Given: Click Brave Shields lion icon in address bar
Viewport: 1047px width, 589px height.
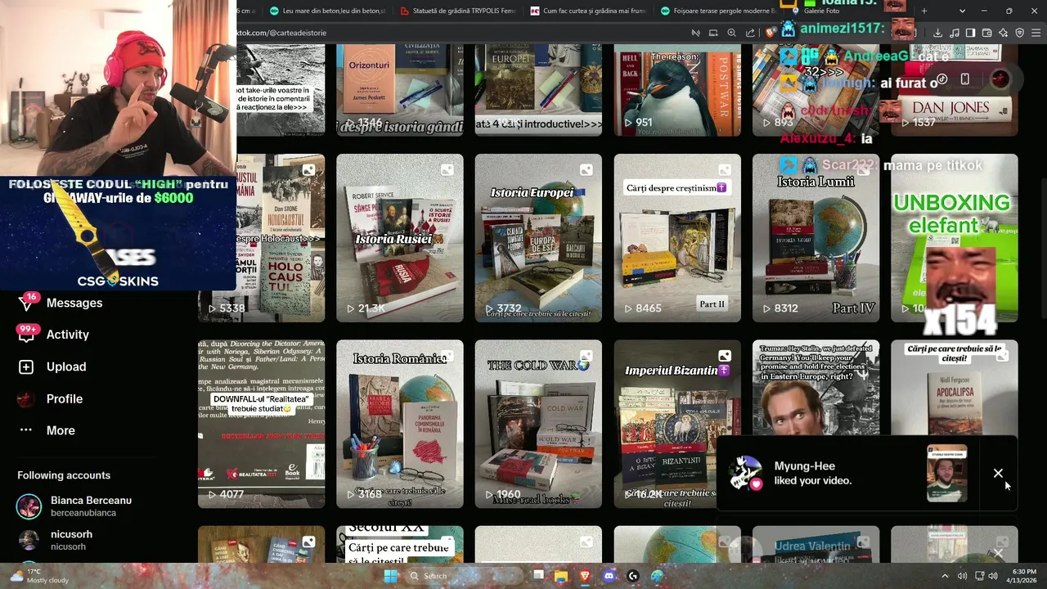Looking at the screenshot, I should click(771, 33).
